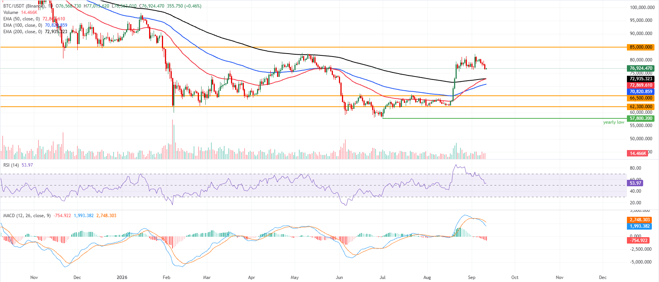The height and width of the screenshot is (282, 659).
Task: Click the 2026 label on time axis
Action: pyautogui.click(x=122, y=277)
